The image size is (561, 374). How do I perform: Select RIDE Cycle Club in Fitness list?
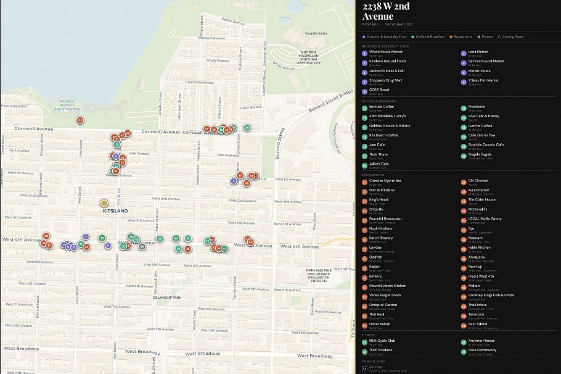(382, 341)
